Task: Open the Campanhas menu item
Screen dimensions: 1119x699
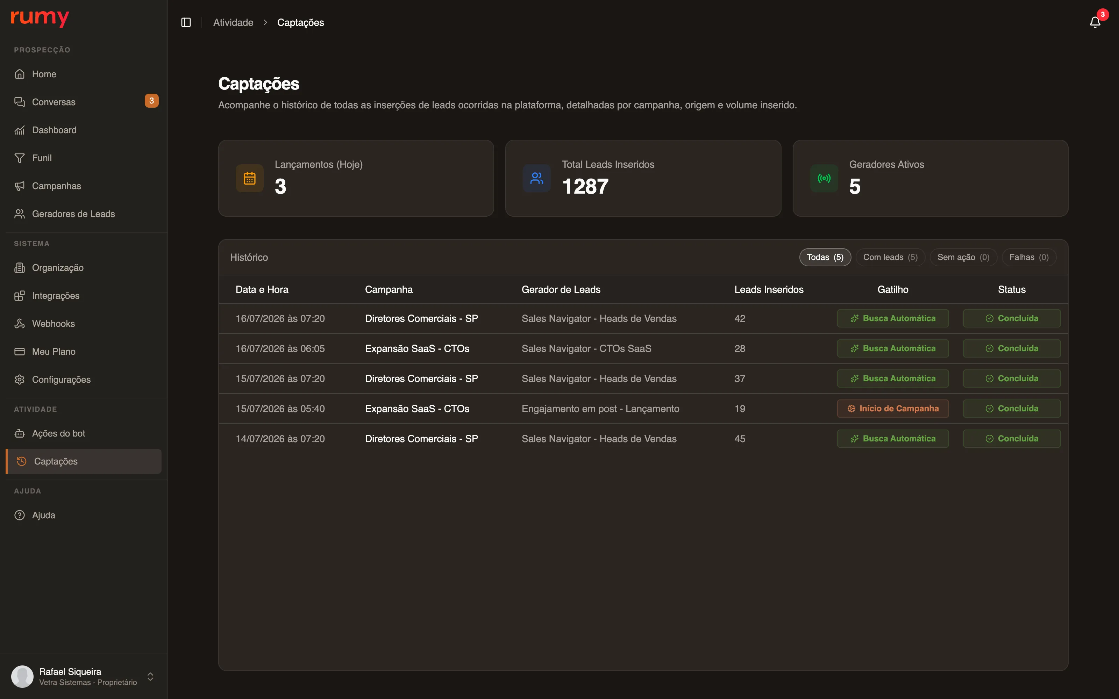Action: [x=84, y=186]
